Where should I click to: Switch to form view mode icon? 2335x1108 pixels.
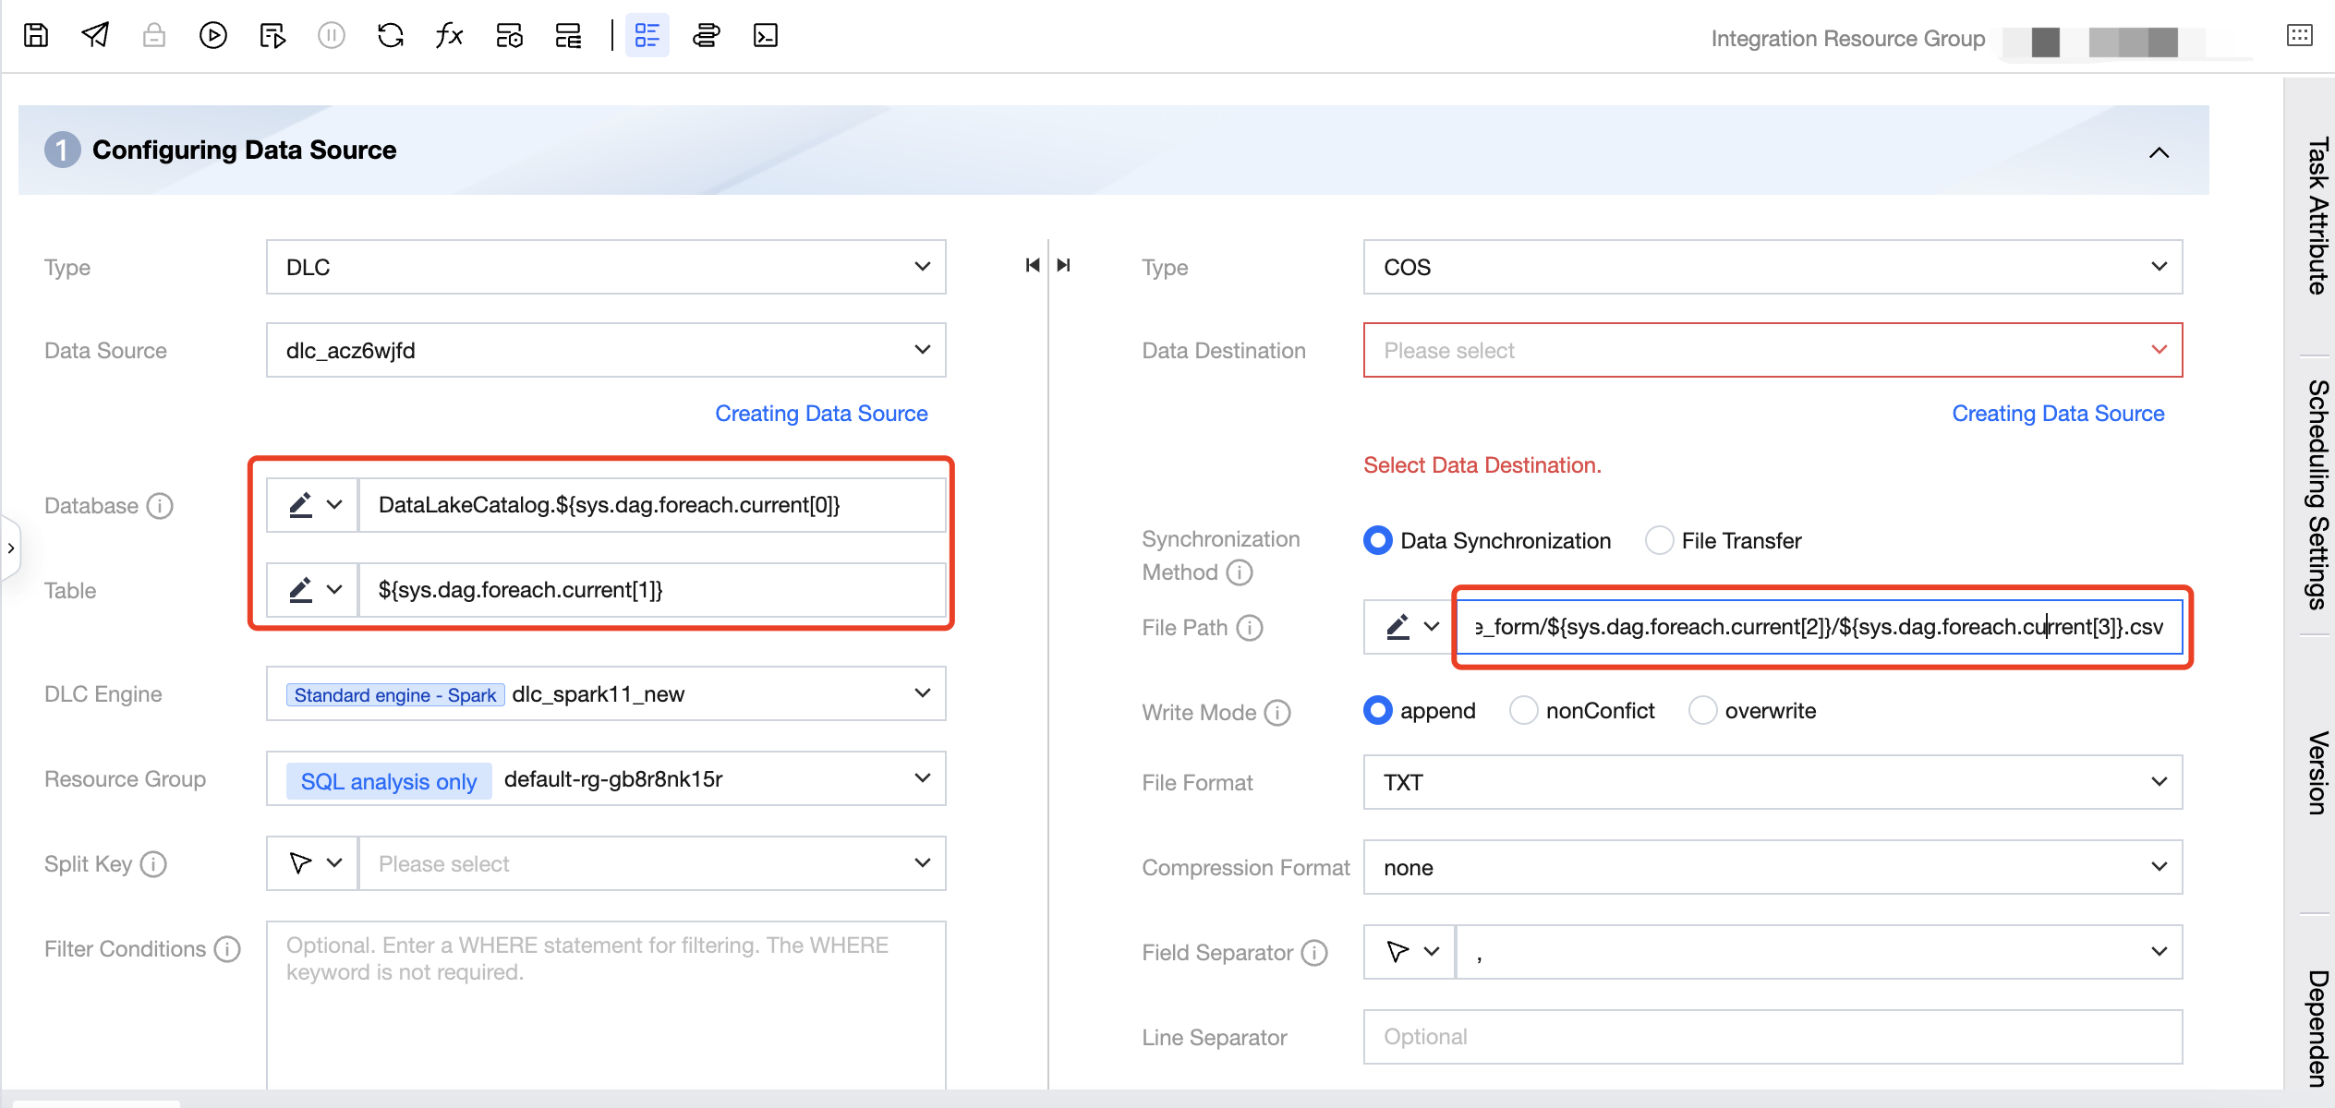647,36
